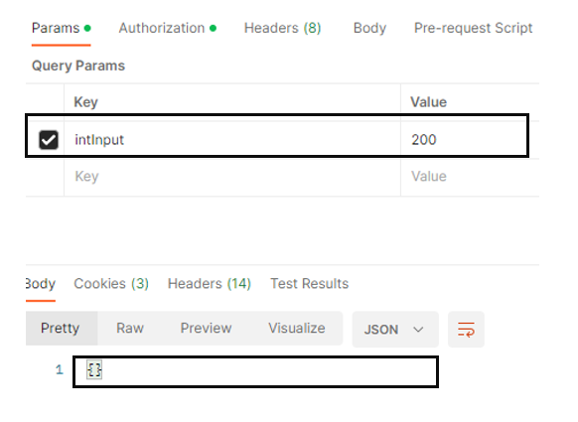This screenshot has height=422, width=578.
Task: Toggle word wrap icon in response toolbar
Action: [466, 329]
